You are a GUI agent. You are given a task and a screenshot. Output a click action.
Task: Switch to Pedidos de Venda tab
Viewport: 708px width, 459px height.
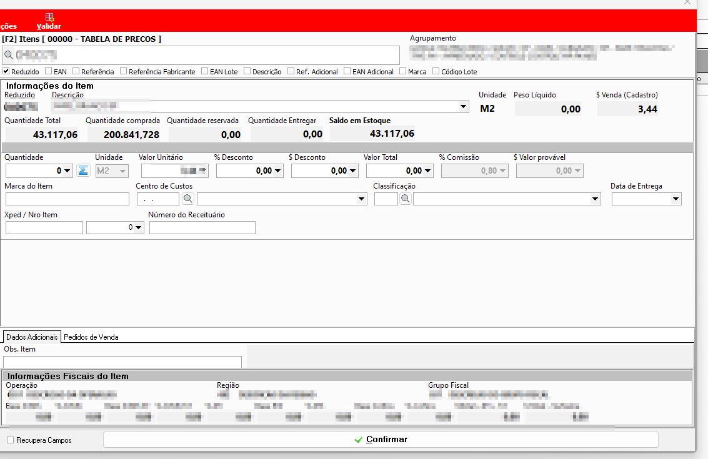click(91, 337)
